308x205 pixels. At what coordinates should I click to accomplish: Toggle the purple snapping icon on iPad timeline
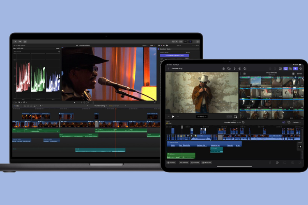284,122
